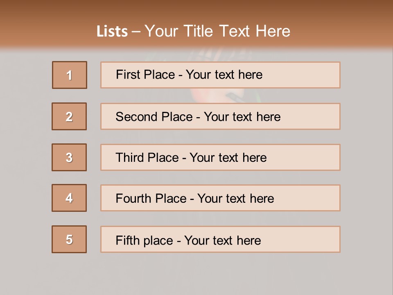The image size is (393, 295).
Task: Click "Your Title Text Here" in the heading
Action: click(217, 32)
